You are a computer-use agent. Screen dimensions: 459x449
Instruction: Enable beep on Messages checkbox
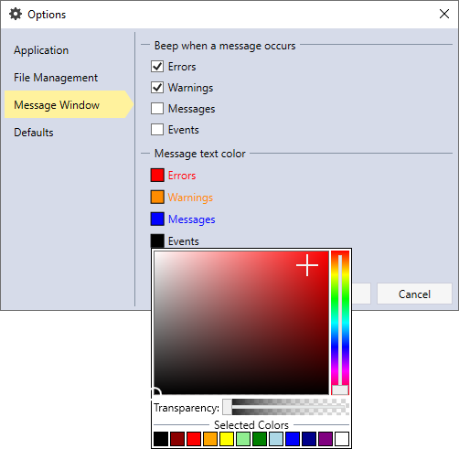tap(157, 109)
